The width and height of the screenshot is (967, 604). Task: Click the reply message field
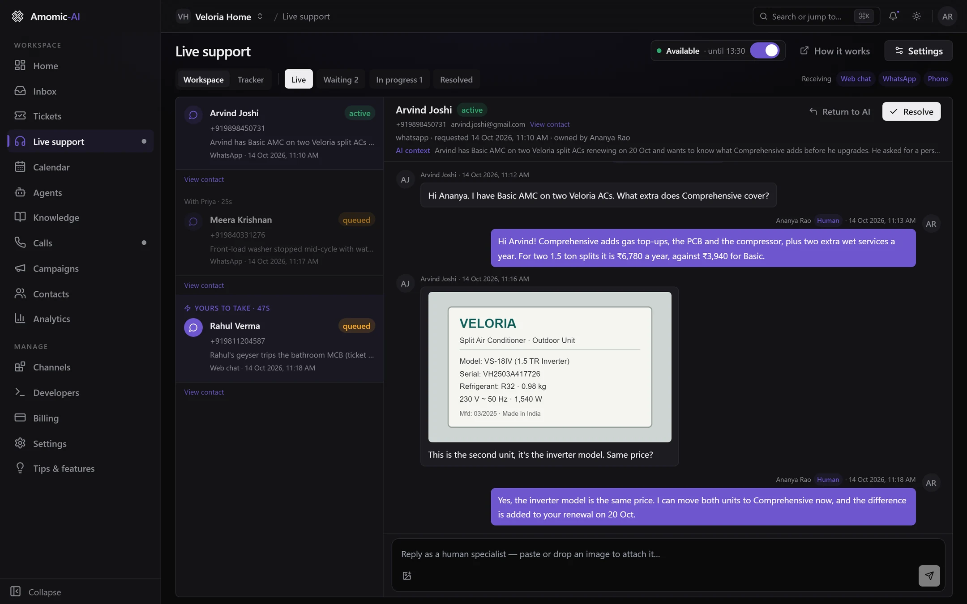click(x=668, y=554)
